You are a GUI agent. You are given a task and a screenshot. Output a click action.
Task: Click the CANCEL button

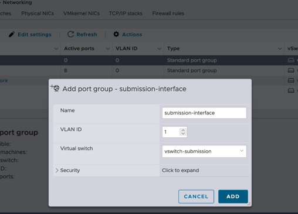tap(196, 196)
